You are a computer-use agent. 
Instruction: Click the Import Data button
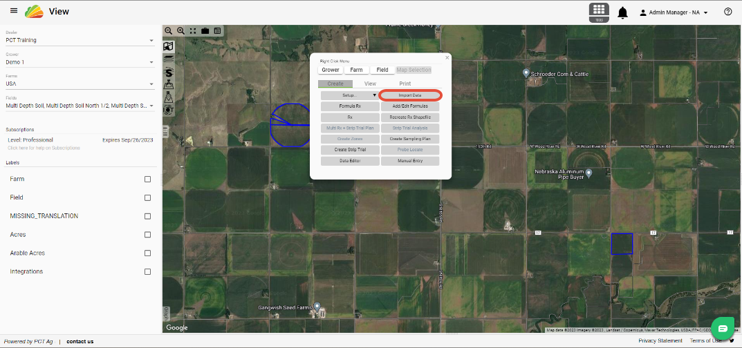pos(410,95)
